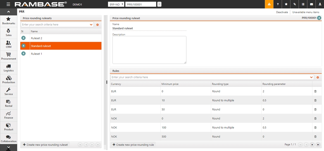The image size is (324, 151).
Task: Go to next page of Rules
Action: 312,145
